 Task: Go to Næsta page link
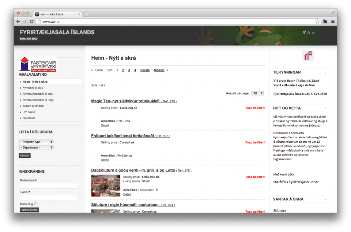tap(145, 70)
